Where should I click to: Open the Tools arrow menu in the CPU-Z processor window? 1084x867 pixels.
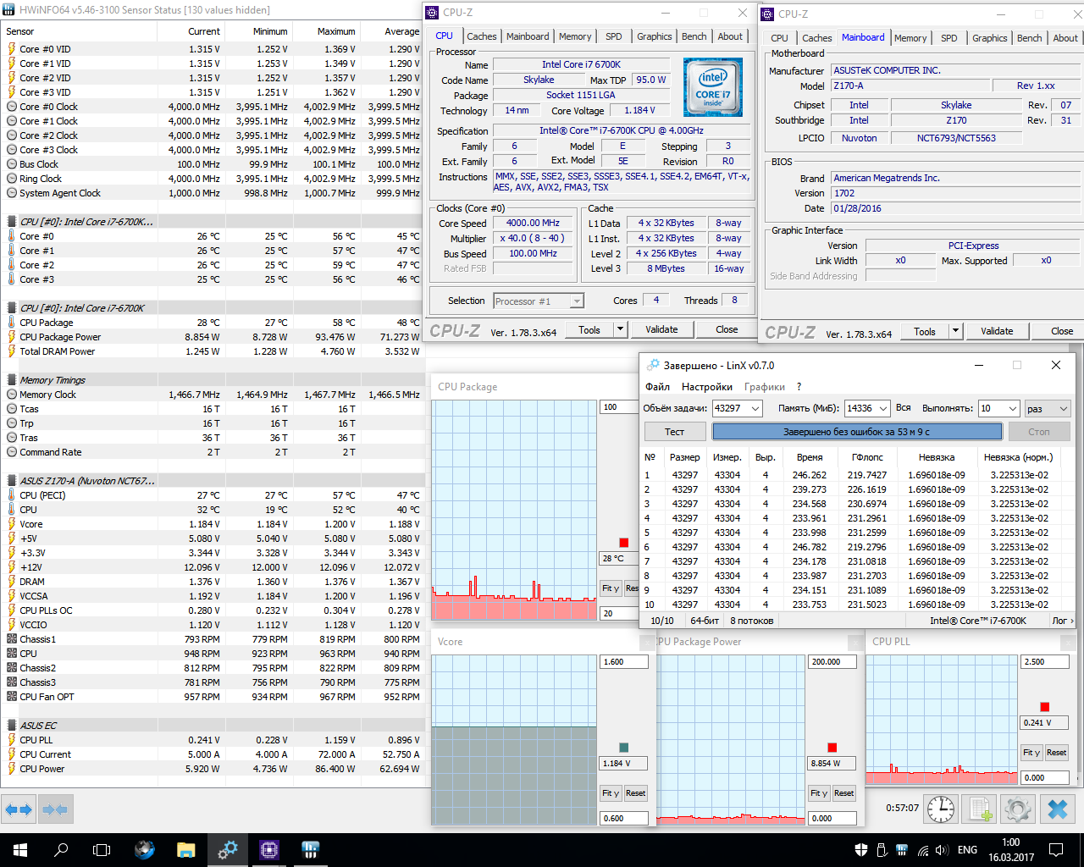tap(620, 329)
